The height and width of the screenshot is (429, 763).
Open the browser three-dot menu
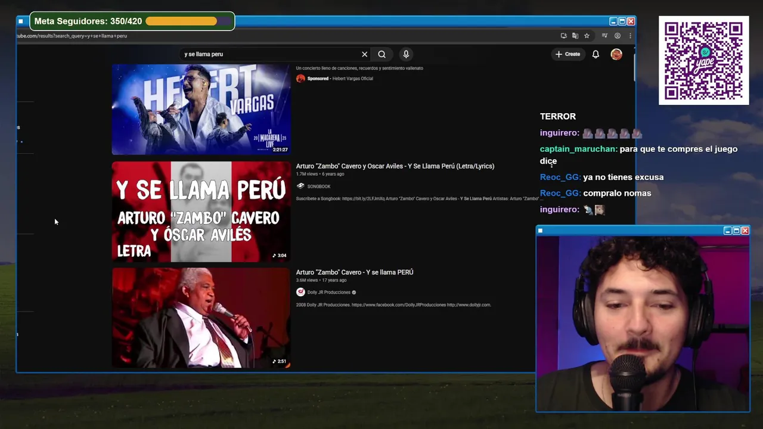point(630,36)
